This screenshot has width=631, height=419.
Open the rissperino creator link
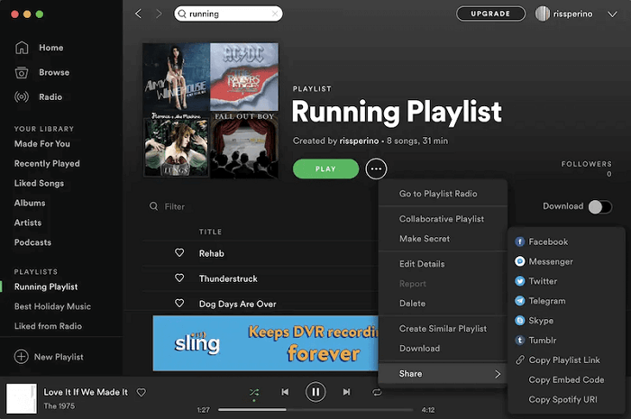[359, 141]
